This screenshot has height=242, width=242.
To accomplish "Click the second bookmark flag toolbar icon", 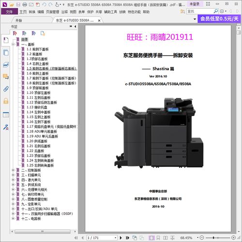I will click(24, 33).
